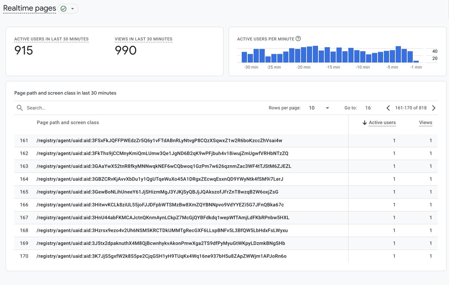Click Page path and screen class column header
The height and width of the screenshot is (285, 449).
coord(68,122)
